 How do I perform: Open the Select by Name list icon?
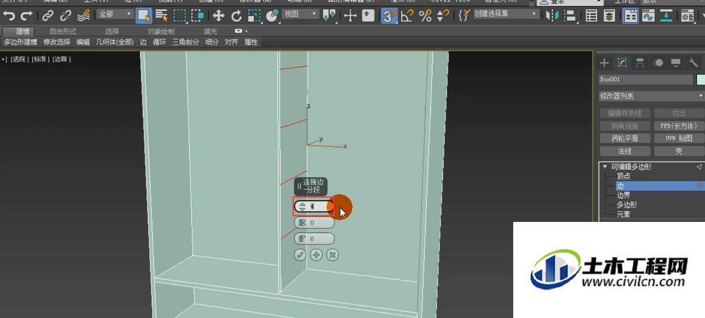[162, 16]
